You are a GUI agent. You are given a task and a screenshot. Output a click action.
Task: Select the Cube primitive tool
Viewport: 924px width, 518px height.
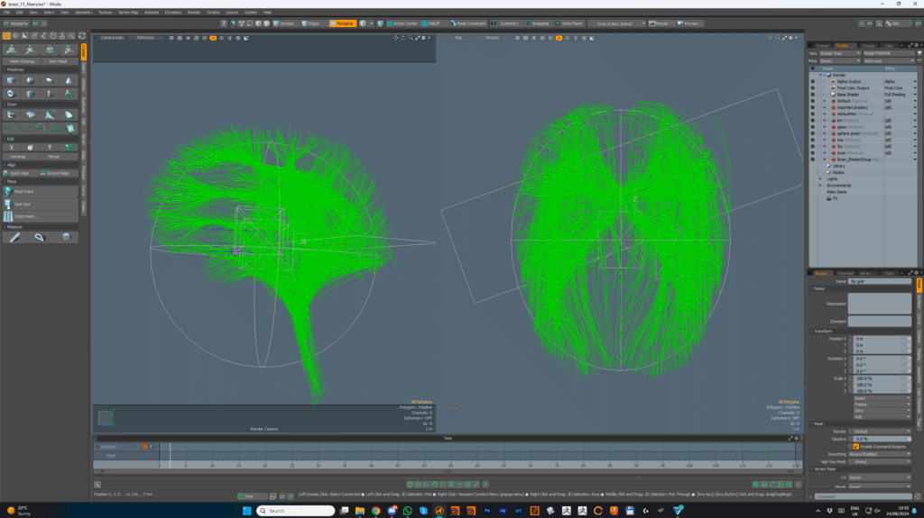pos(10,79)
